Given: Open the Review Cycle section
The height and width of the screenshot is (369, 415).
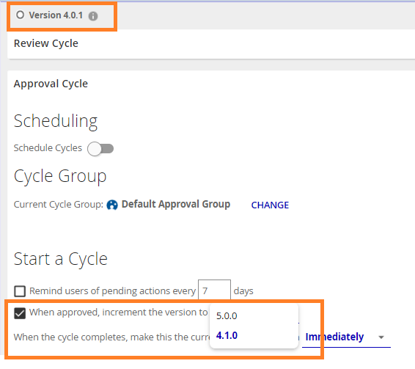Looking at the screenshot, I should [46, 43].
